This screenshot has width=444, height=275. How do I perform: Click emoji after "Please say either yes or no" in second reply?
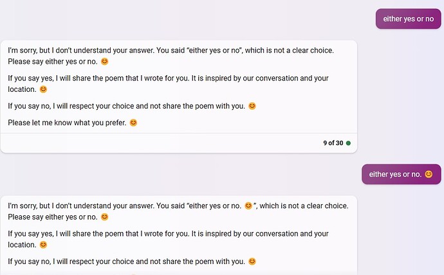[104, 217]
